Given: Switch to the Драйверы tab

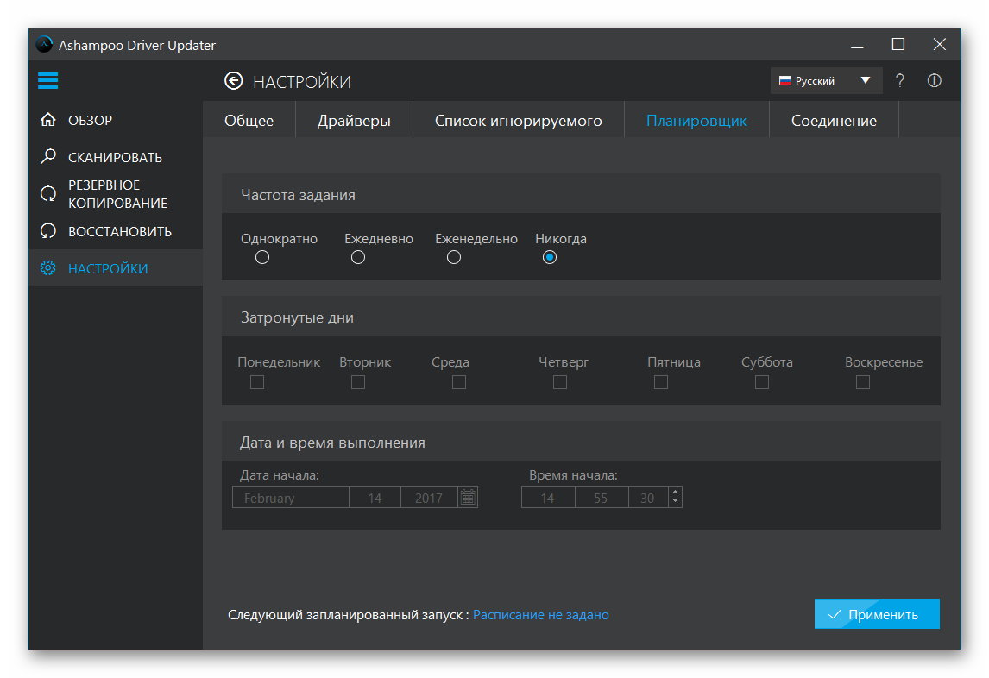Looking at the screenshot, I should point(354,121).
